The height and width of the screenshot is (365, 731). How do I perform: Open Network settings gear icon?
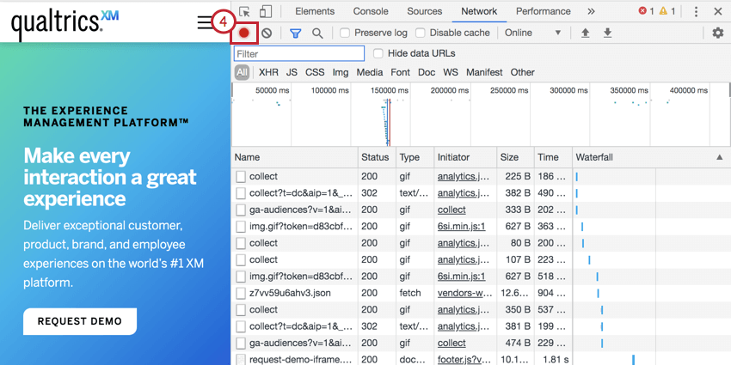[718, 33]
